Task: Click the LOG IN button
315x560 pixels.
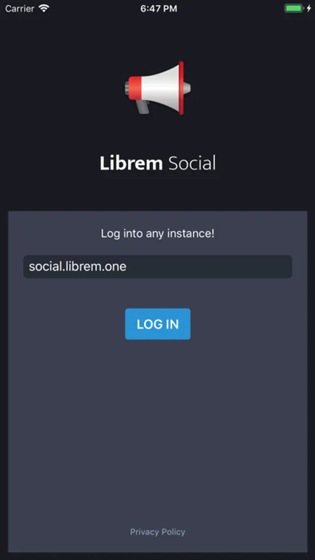Action: tap(158, 324)
